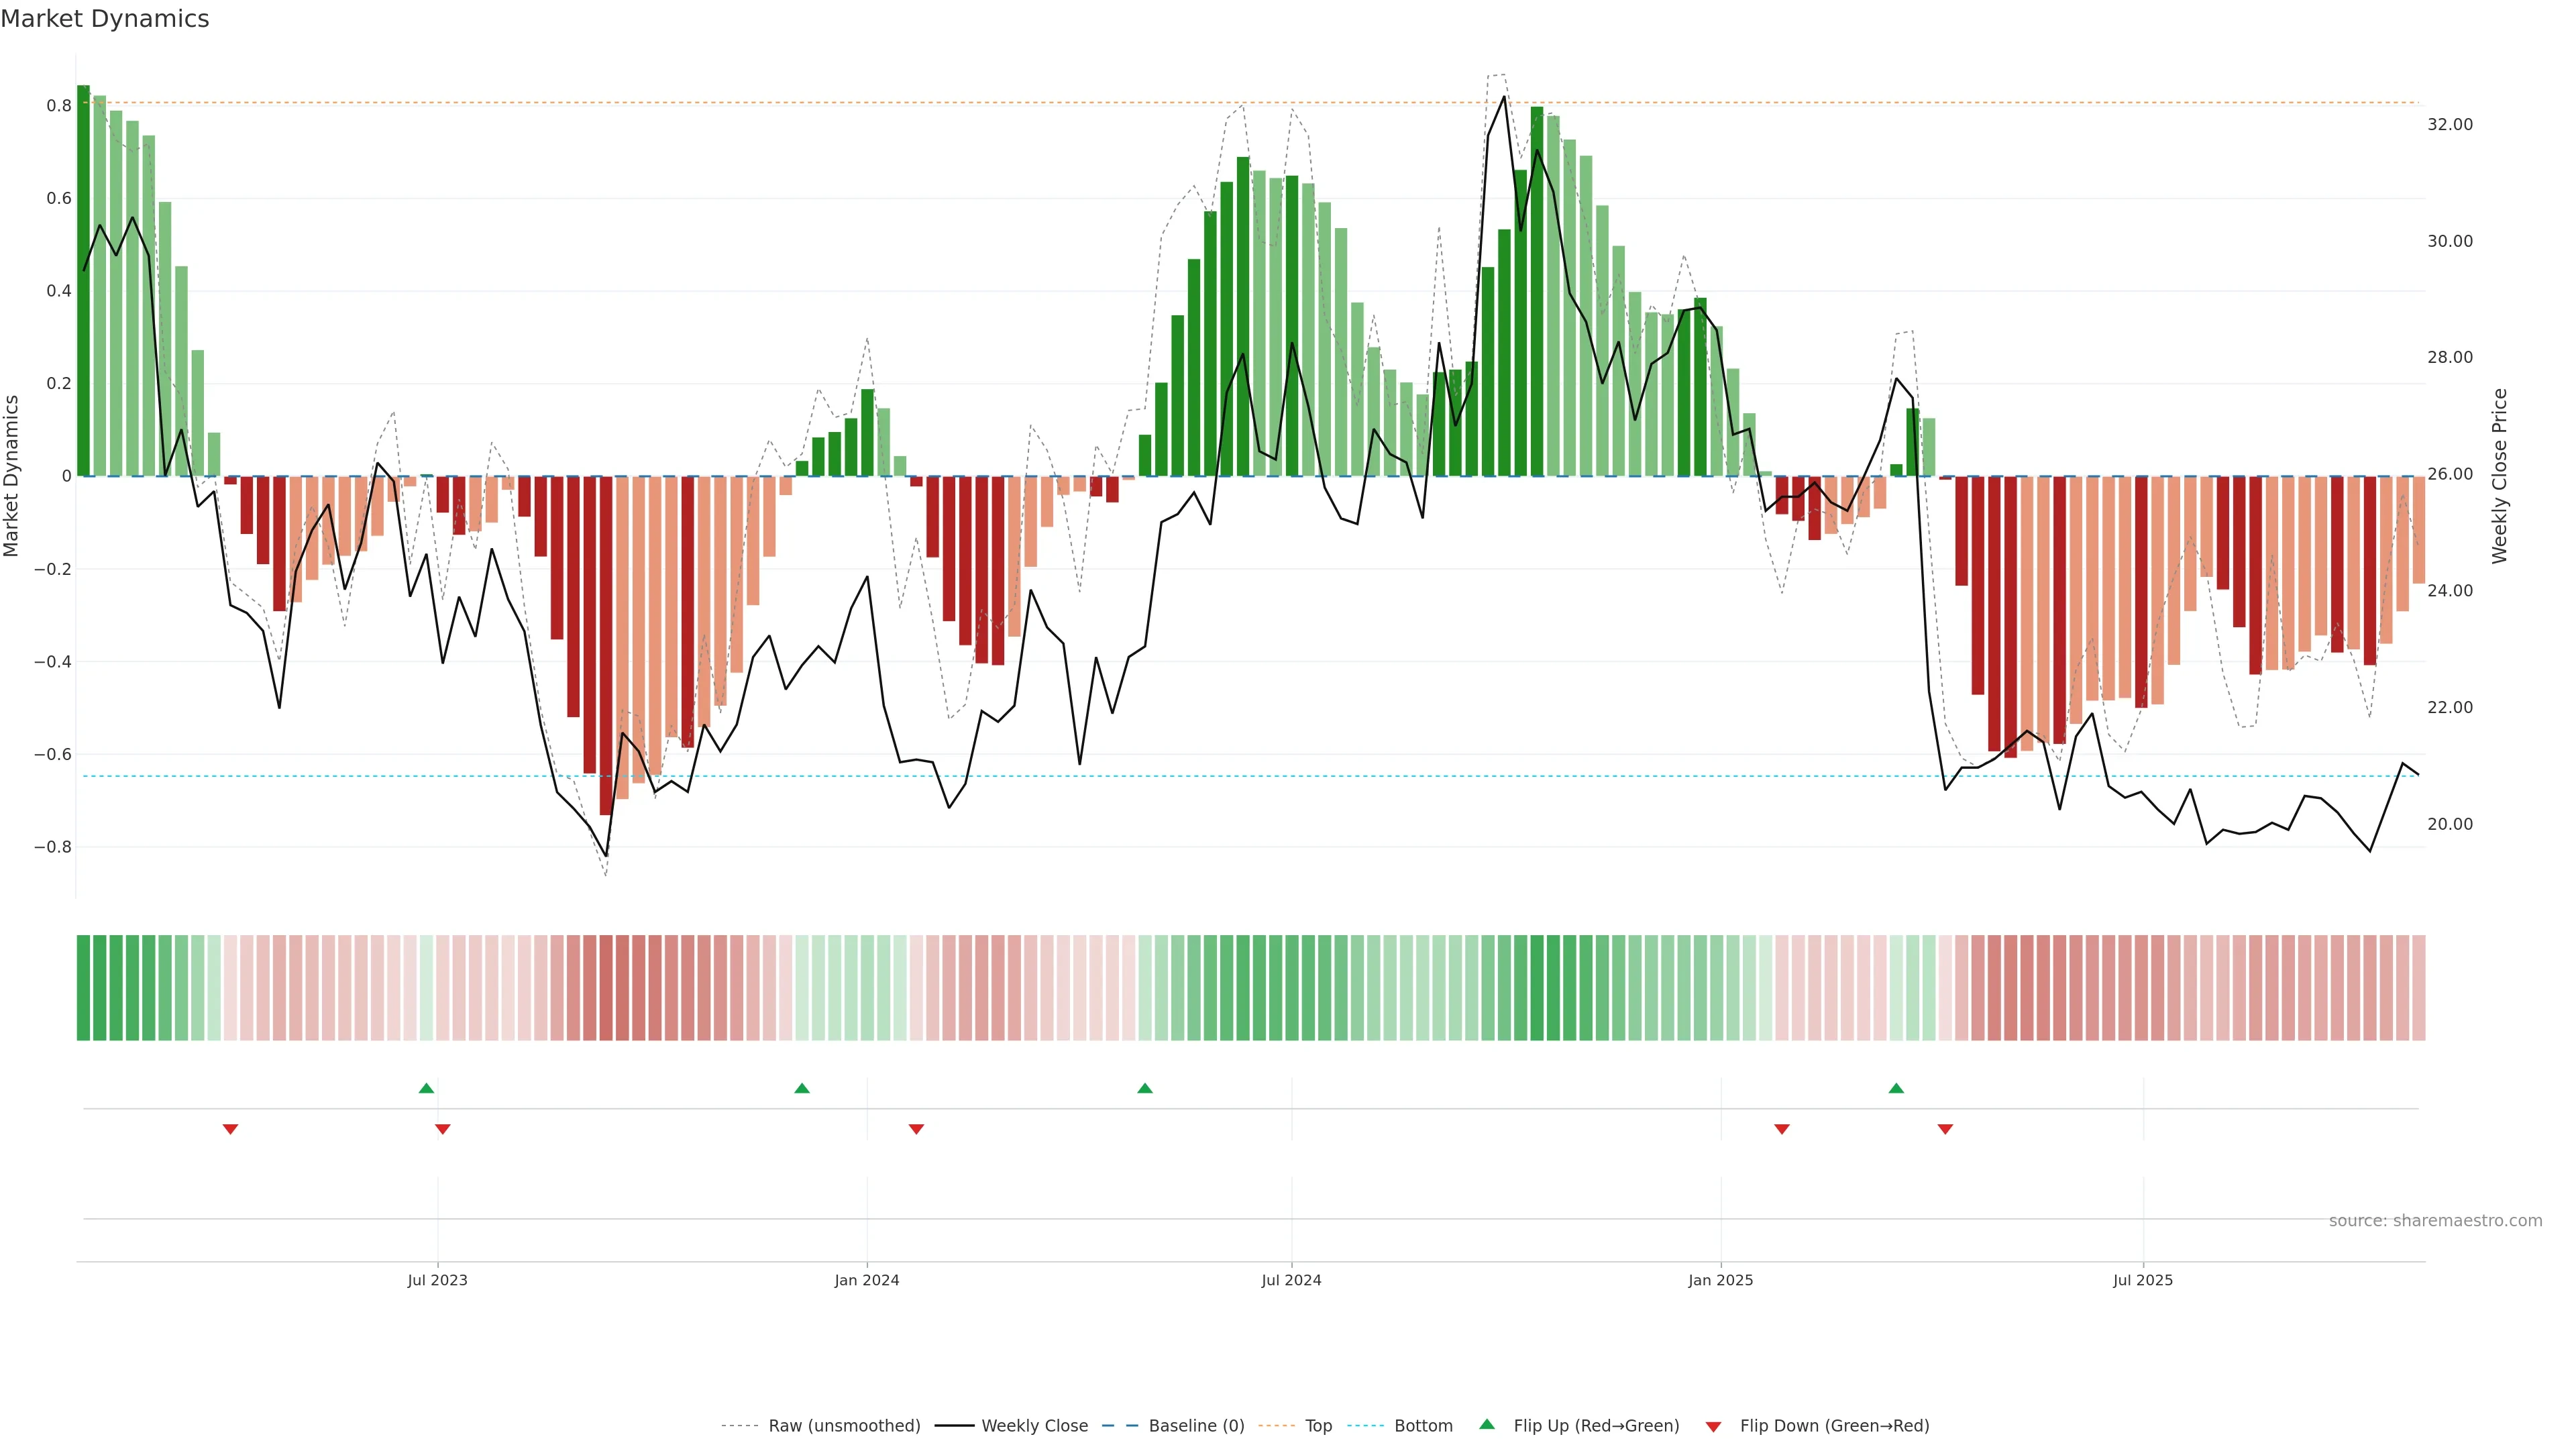Click the leftmost red flip-down triangle marker
This screenshot has width=2576, height=1449.
click(x=230, y=1129)
